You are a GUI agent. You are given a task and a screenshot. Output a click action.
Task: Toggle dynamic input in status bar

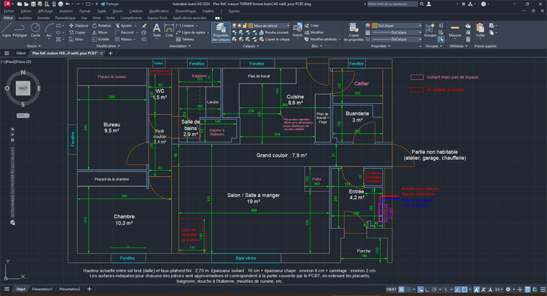(421, 289)
